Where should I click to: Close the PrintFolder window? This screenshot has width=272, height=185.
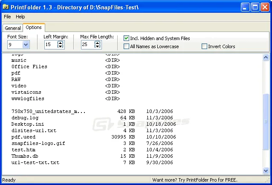click(265, 7)
